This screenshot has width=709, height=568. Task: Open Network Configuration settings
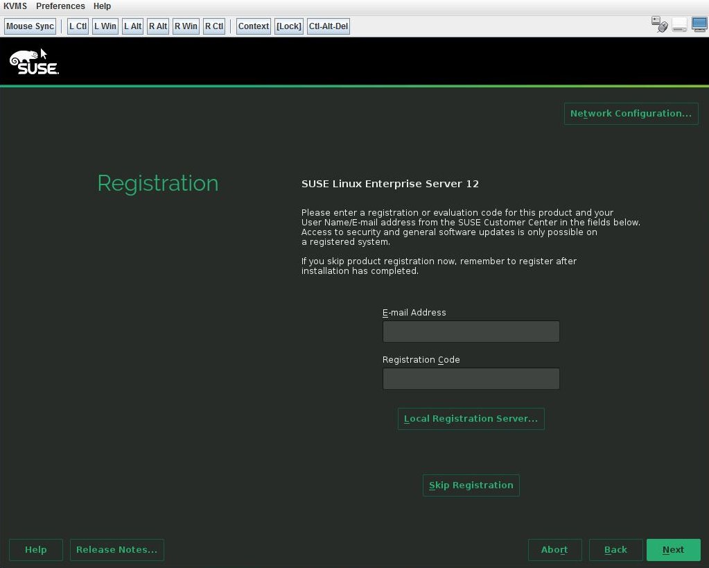point(630,113)
